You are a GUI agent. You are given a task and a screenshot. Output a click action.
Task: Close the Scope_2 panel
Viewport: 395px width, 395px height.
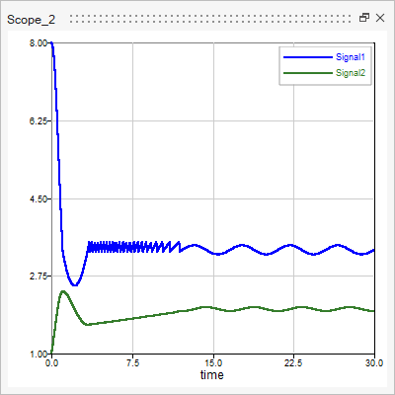pos(380,18)
